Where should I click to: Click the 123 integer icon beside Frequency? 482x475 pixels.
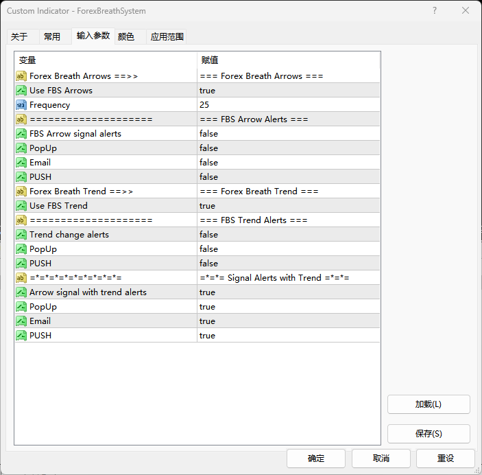(x=21, y=105)
